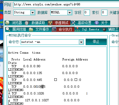Click the network icon of Sql Remote
119x105 pixels.
[x=77, y=30]
